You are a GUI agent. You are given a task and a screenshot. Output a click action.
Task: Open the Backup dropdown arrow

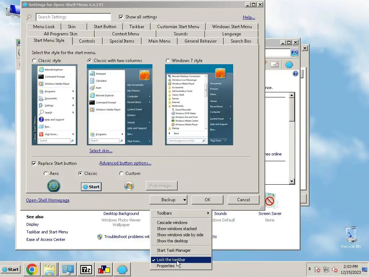coord(184,200)
